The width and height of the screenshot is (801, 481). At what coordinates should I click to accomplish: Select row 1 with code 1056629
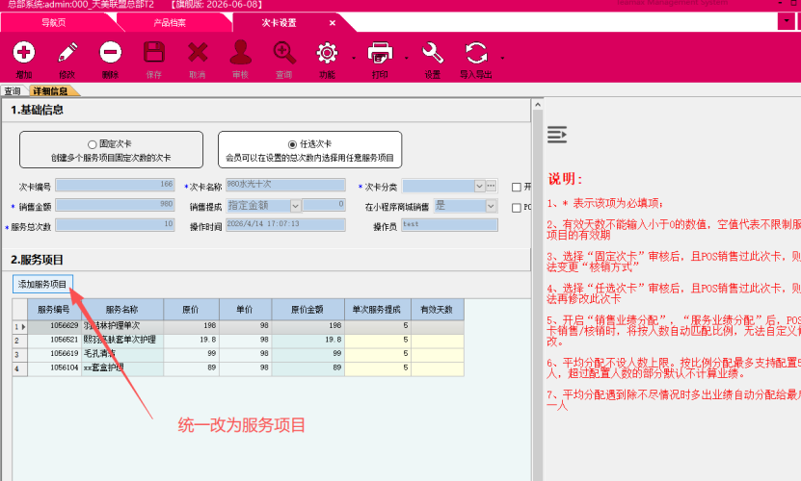click(x=238, y=326)
